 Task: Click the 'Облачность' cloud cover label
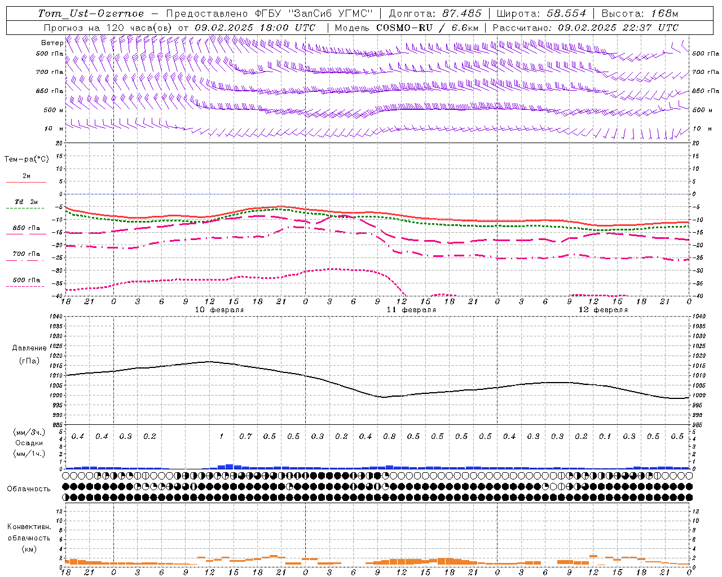[28, 489]
